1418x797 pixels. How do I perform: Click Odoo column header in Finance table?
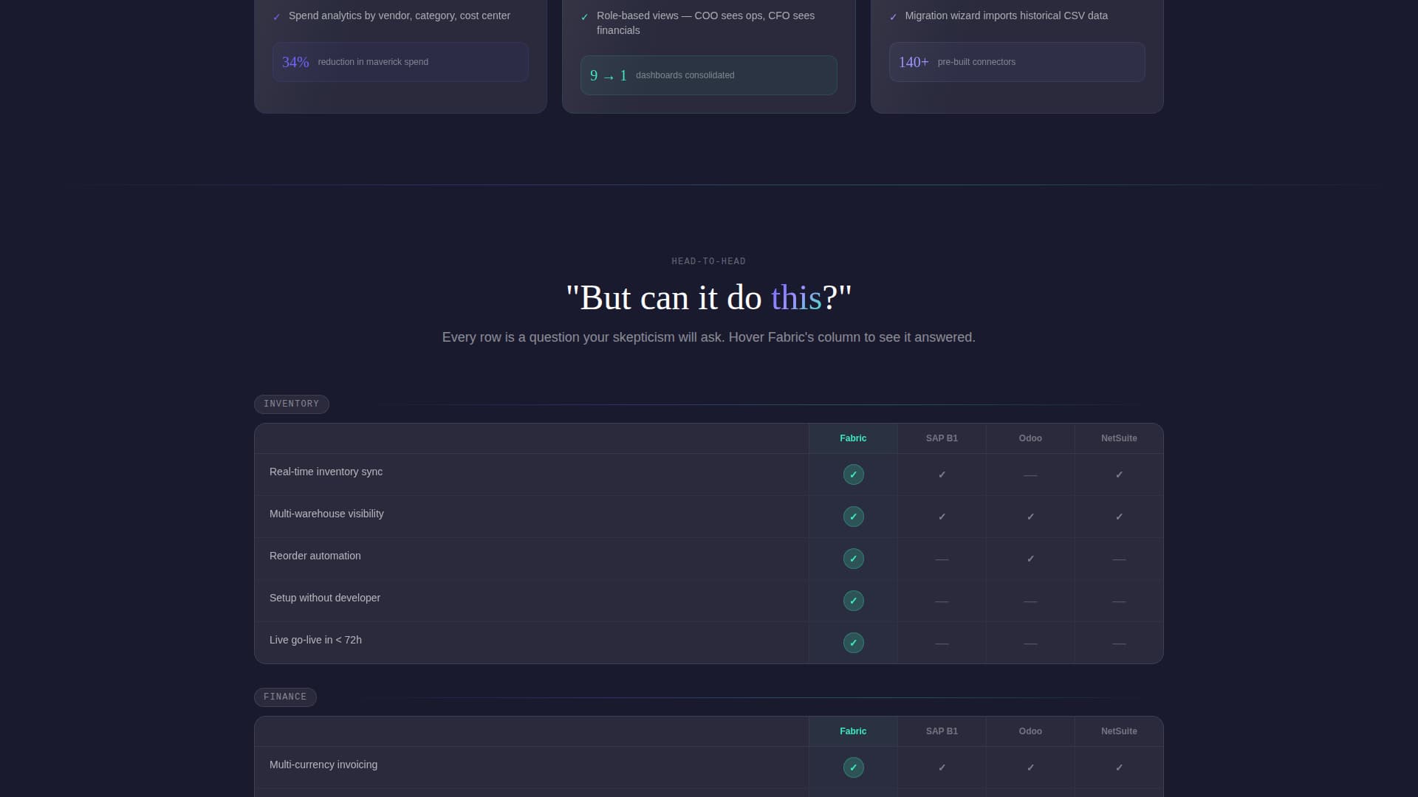(1030, 731)
